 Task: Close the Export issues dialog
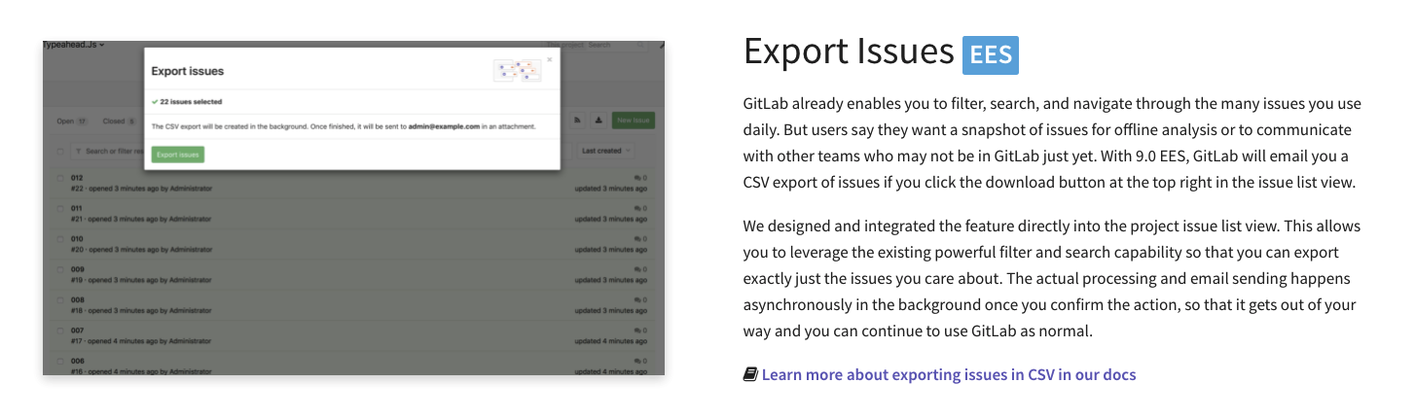[x=549, y=59]
